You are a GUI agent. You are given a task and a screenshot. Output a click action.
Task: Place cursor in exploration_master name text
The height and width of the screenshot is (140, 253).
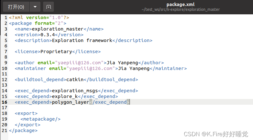[58, 29]
